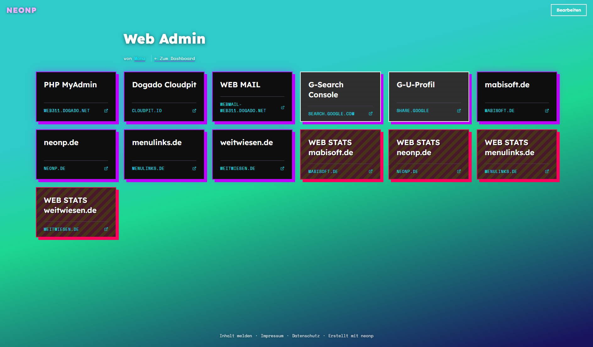593x347 pixels.
Task: Open the G-Search Console card title
Action: tap(326, 90)
